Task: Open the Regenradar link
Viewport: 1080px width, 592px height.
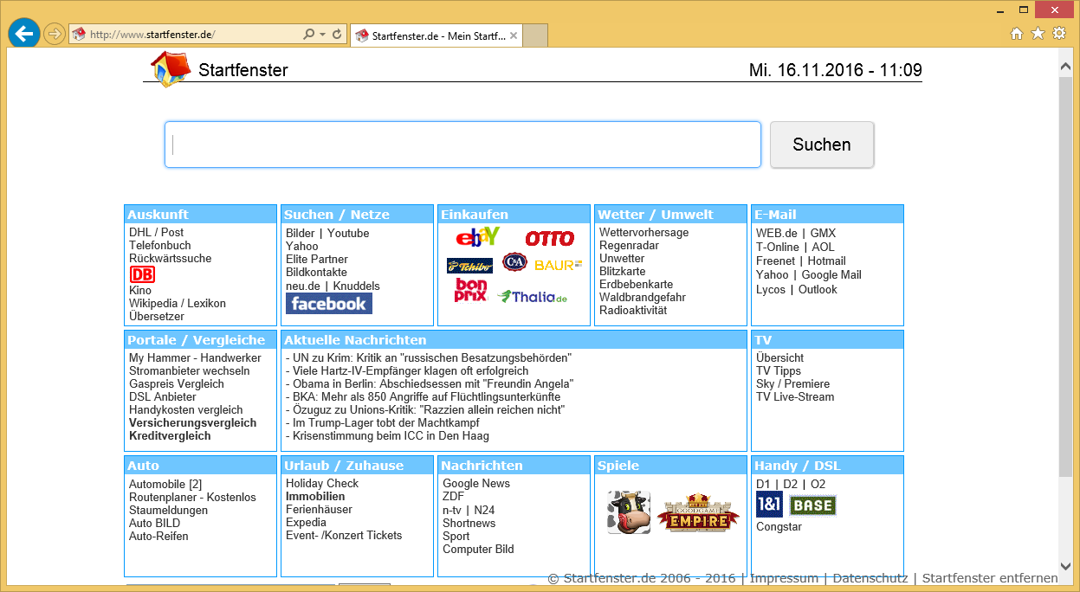Action: tap(629, 245)
